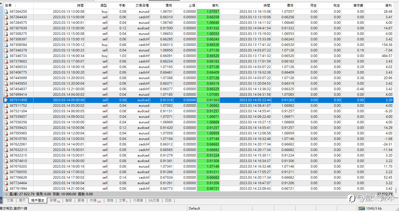Click the order icon beside ticket 367499414
This screenshot has height=211, width=399.
click(x=6, y=95)
